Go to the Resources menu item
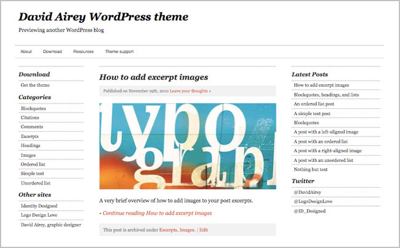The image size is (400, 248). click(x=84, y=52)
